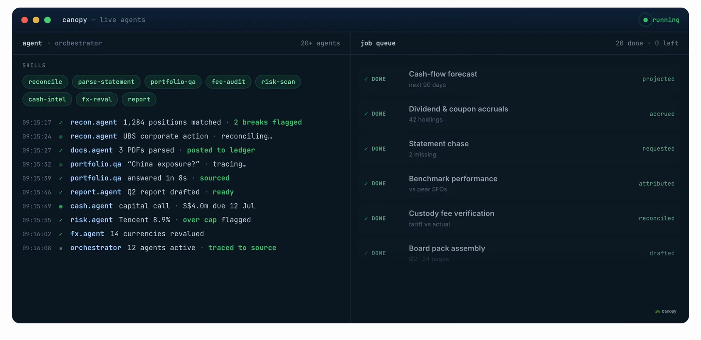Click the checkmark on the Board pack assembly job

tap(366, 253)
